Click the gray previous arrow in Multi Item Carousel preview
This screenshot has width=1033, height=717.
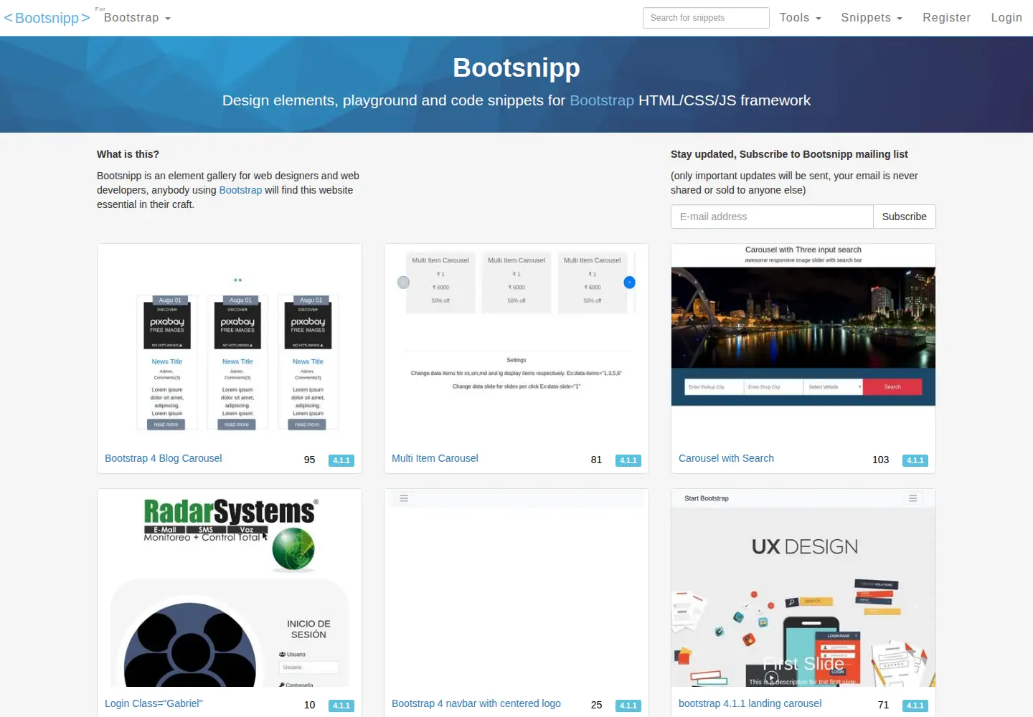coord(404,282)
